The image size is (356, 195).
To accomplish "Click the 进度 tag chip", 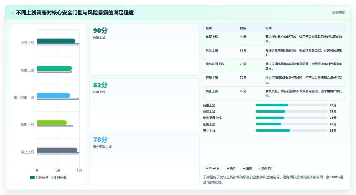I will (x=247, y=168).
